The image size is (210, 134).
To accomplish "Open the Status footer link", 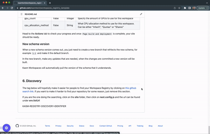I will coord(82,126).
